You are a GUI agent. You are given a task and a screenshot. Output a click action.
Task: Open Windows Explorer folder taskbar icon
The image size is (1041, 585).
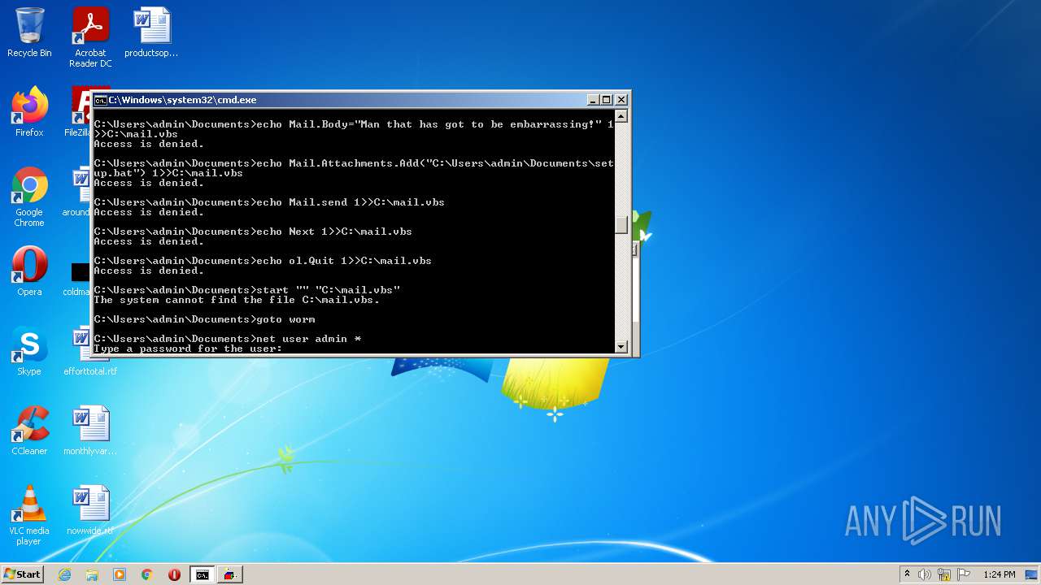coord(92,574)
